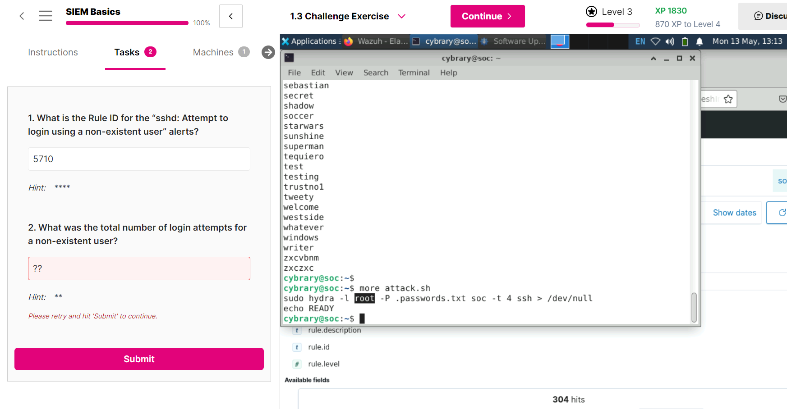This screenshot has width=787, height=409.
Task: Click the bookmark star icon in browser
Action: [x=728, y=99]
